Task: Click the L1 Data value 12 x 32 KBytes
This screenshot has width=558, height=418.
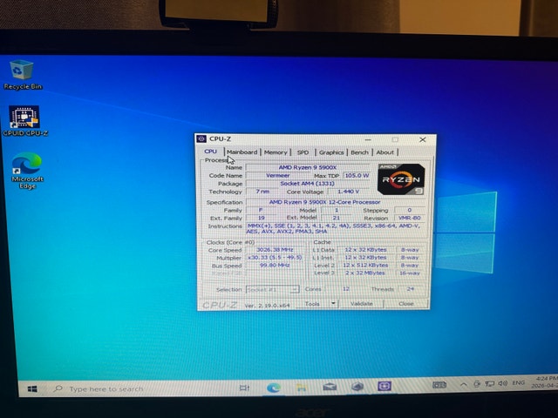Action: (x=365, y=250)
